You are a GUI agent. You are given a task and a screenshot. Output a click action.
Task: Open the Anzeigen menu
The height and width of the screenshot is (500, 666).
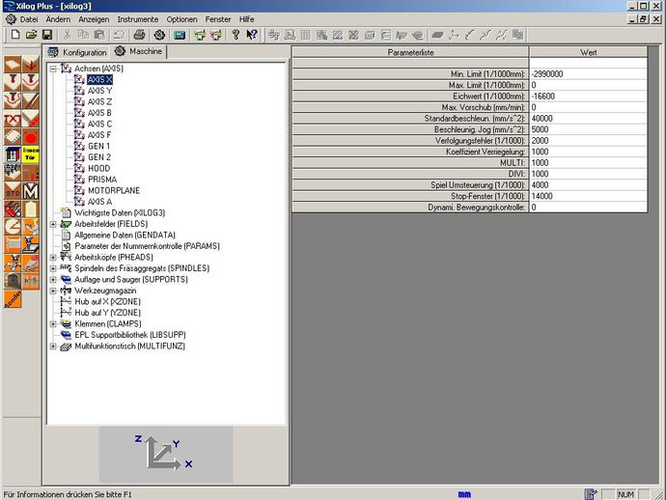click(94, 19)
